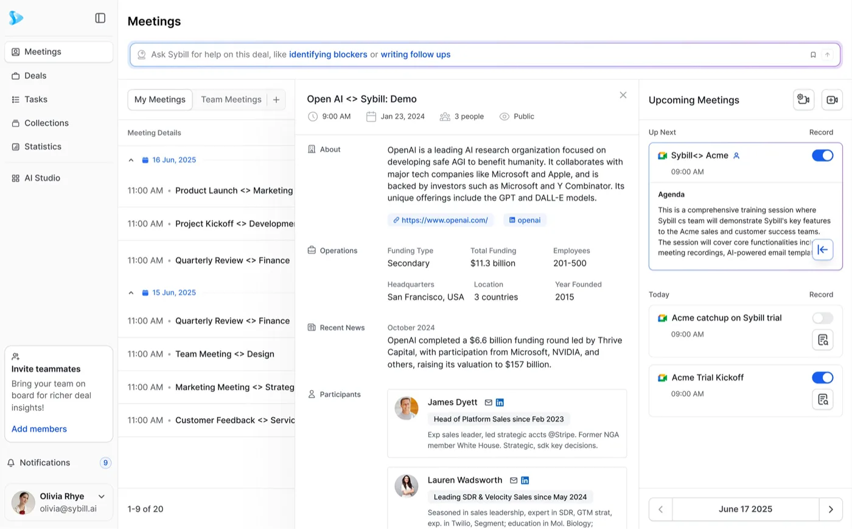Viewport: 852px width, 529px height.
Task: Enable recording for Acme catchup on Sybill trial
Action: tap(823, 318)
